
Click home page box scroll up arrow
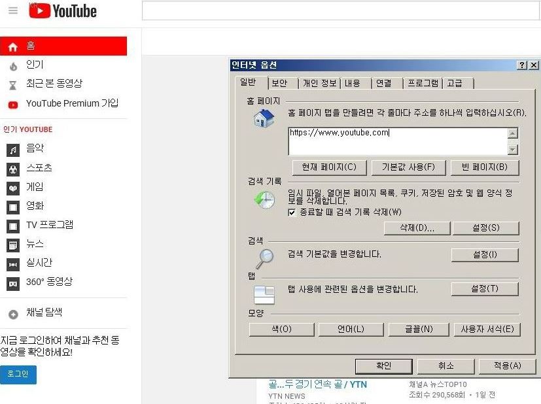point(513,133)
